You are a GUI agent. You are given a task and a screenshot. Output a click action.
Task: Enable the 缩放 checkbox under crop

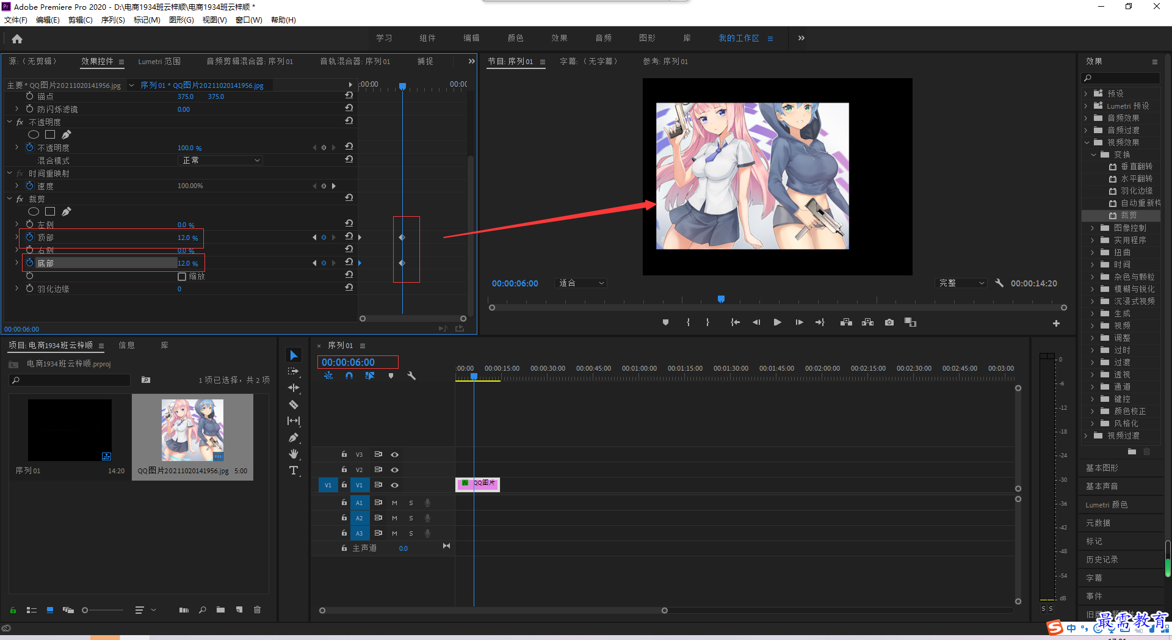[181, 277]
